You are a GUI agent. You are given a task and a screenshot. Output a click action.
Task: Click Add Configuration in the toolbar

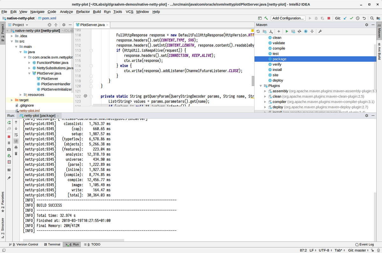tap(288, 18)
